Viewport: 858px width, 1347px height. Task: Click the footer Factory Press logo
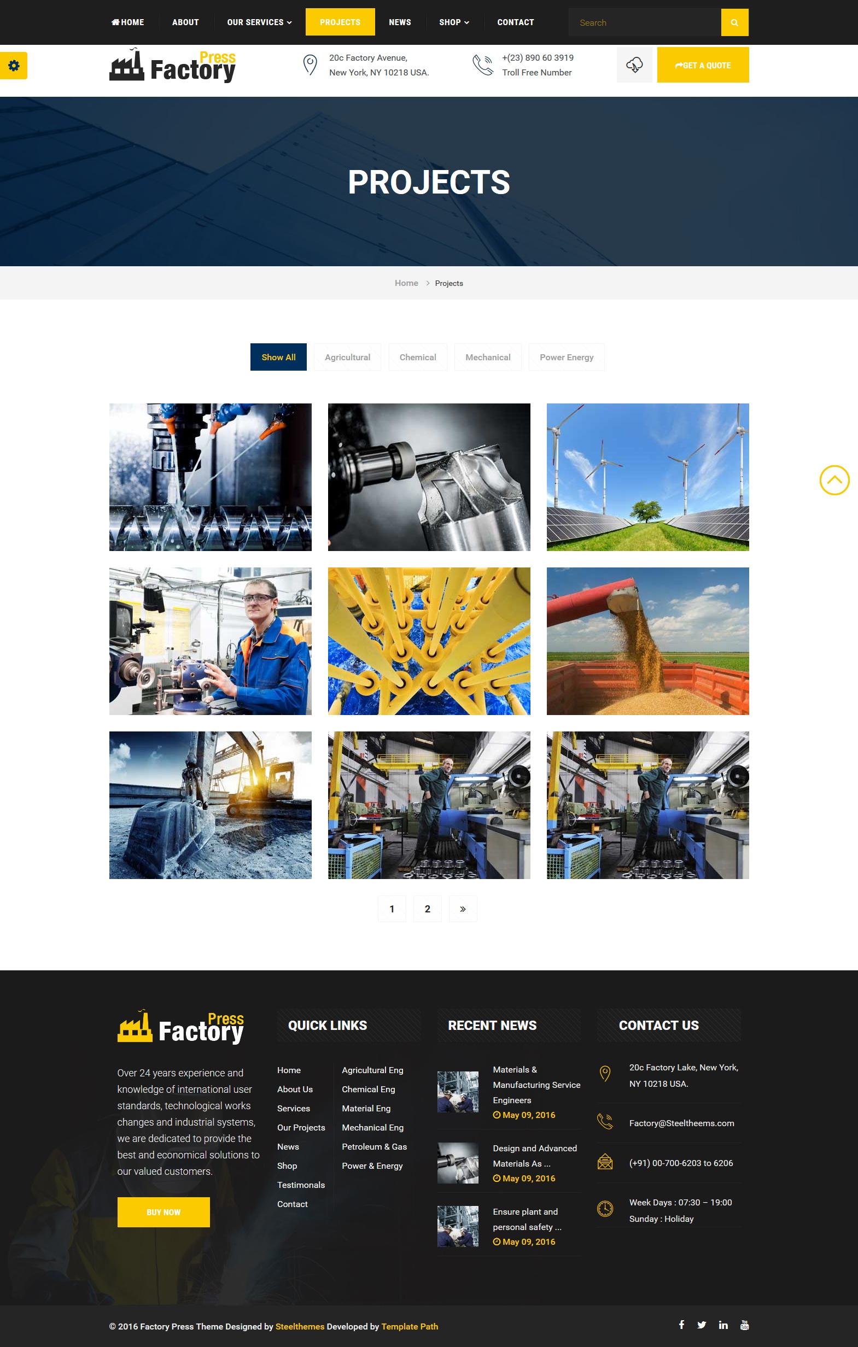[180, 1027]
